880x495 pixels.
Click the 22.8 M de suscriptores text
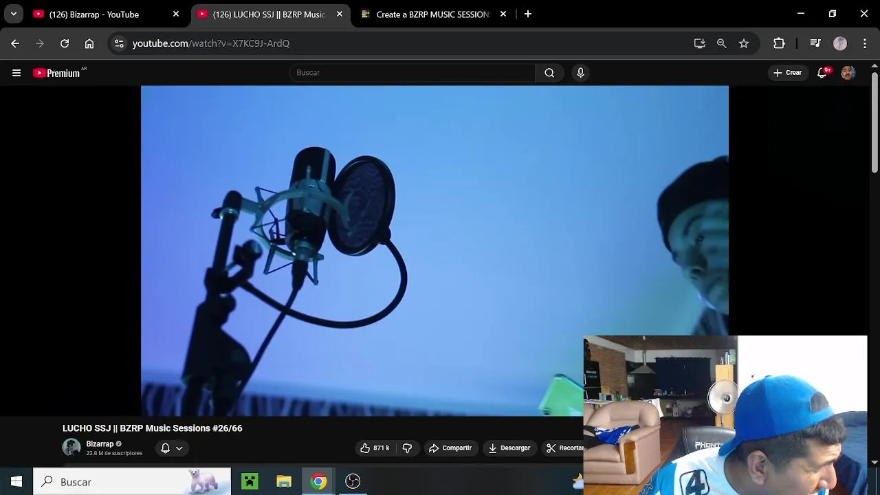pos(114,454)
